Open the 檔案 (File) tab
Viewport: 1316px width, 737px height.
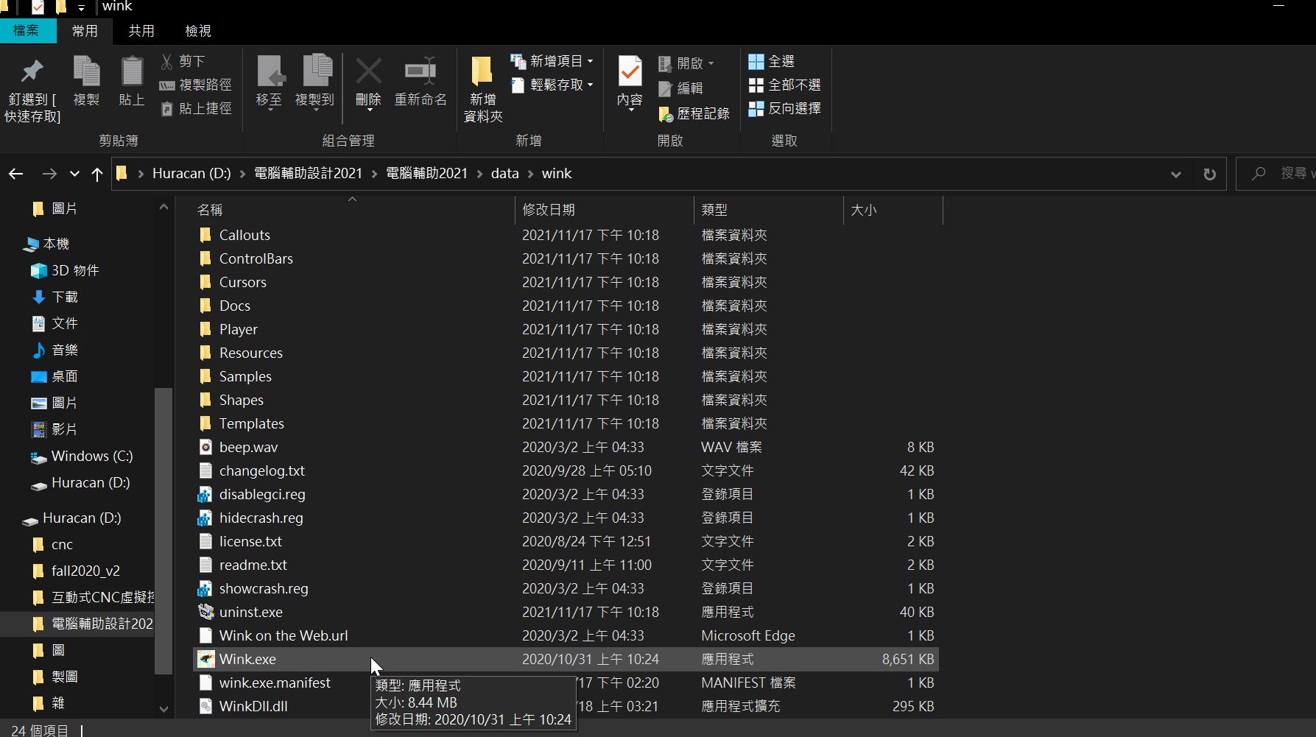[x=27, y=31]
